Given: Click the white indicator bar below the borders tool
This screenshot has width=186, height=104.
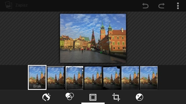Looking at the screenshot, I should click(93, 103).
